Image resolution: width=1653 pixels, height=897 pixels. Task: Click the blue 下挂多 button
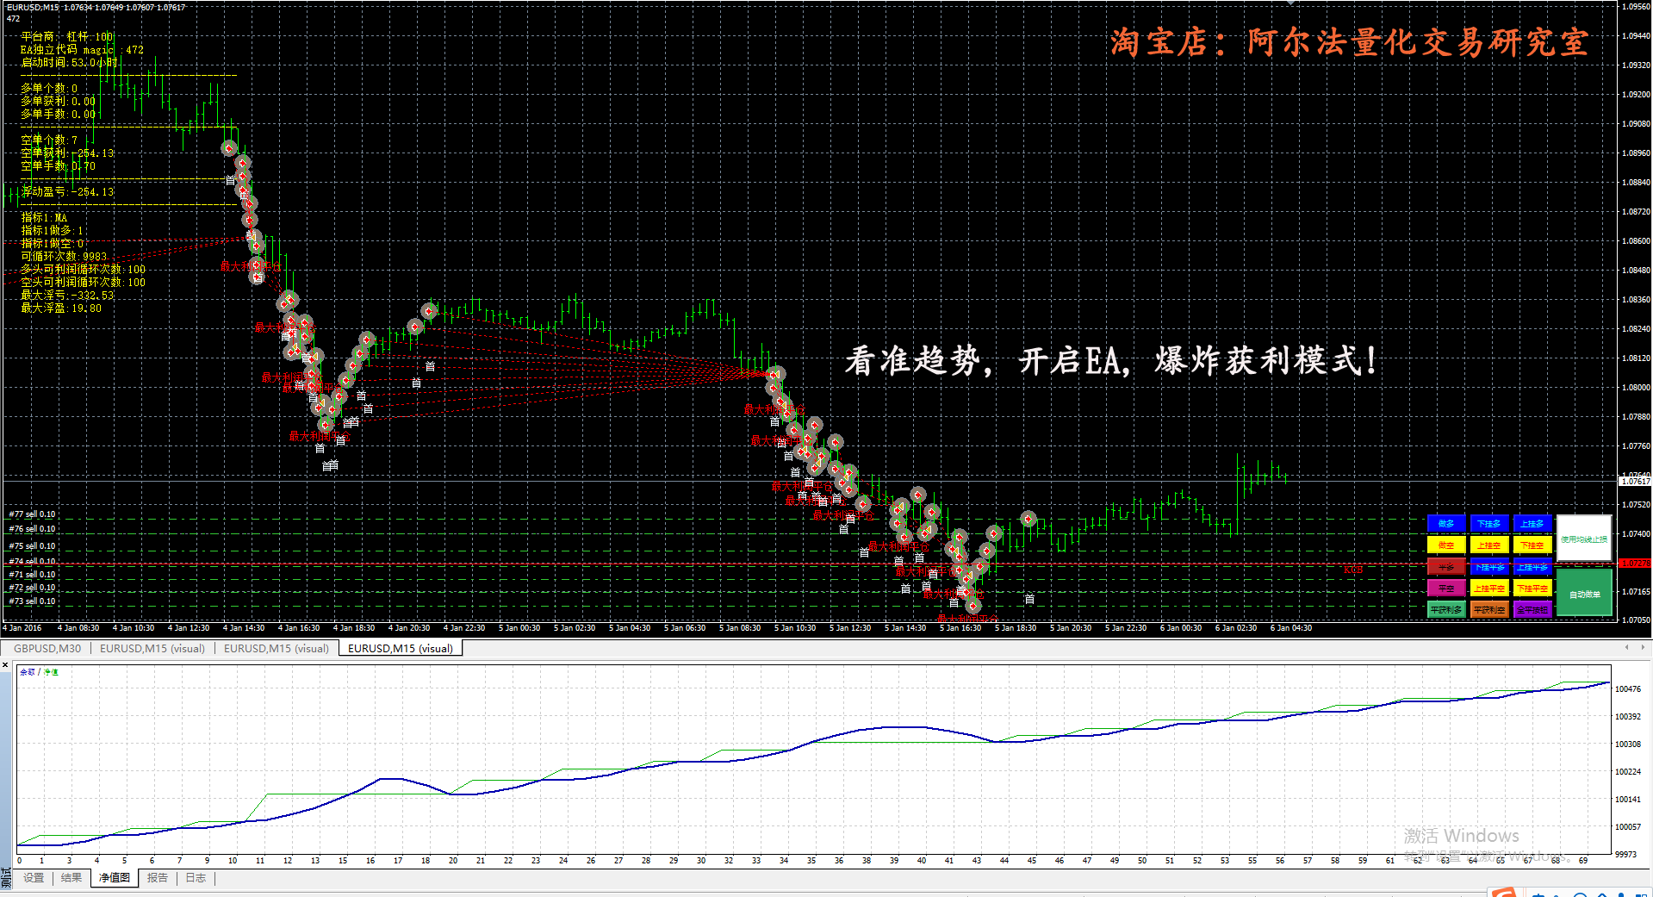(1489, 523)
